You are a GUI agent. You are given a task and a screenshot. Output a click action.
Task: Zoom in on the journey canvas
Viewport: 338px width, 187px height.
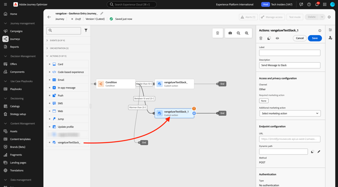pos(247,33)
